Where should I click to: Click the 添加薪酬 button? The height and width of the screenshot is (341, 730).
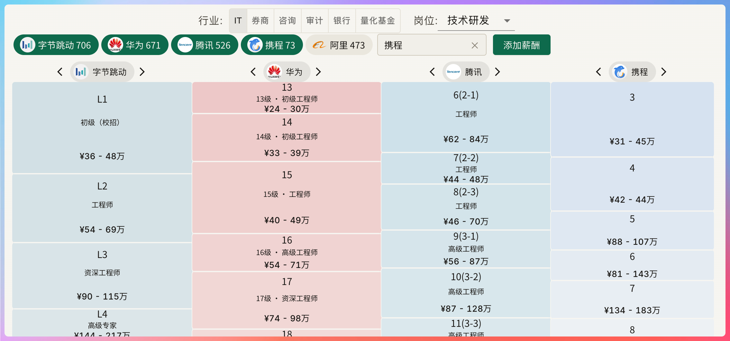tap(522, 45)
